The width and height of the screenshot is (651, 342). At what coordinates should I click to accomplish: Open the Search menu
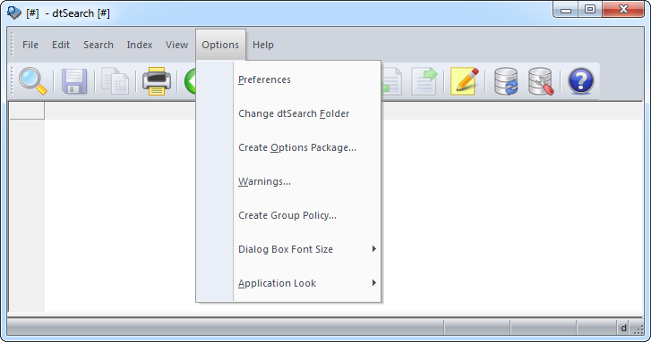(x=99, y=45)
